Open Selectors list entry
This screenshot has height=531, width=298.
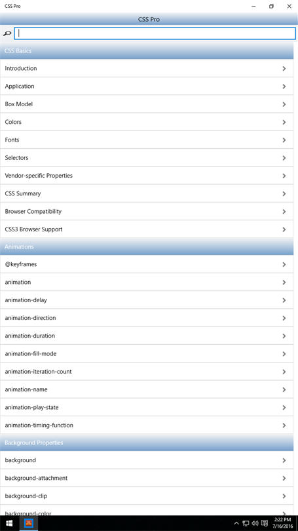pos(147,158)
